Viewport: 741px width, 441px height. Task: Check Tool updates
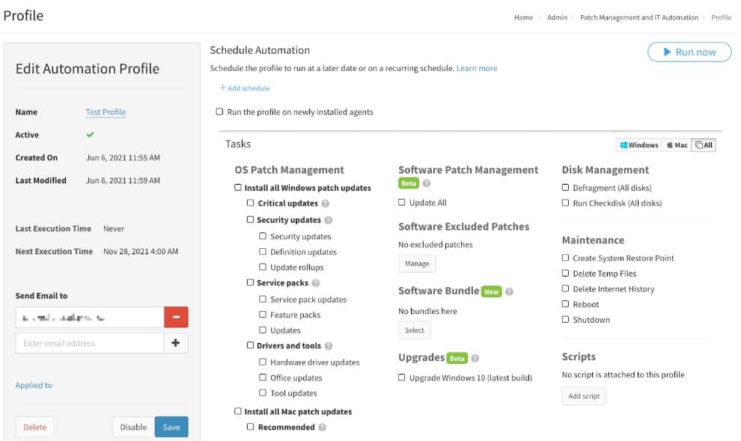262,392
